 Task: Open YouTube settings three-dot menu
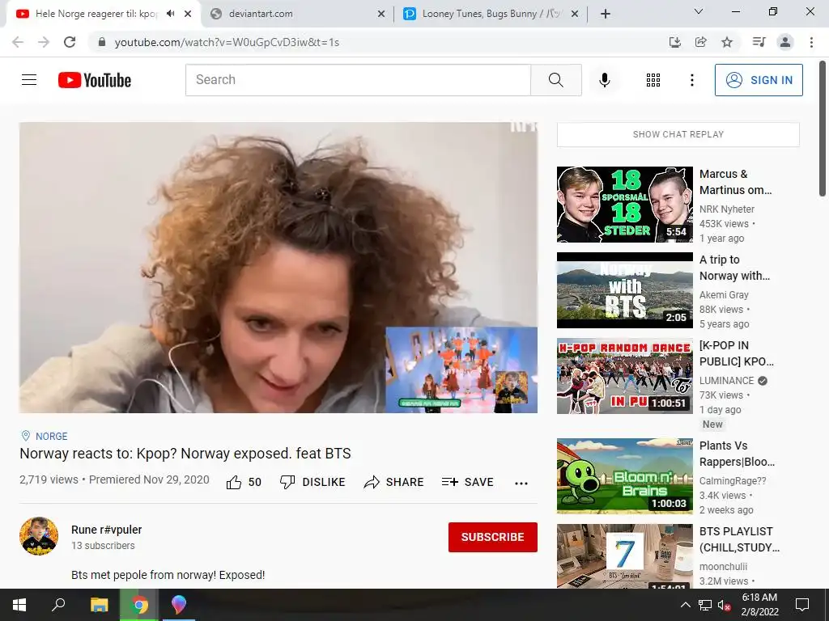click(x=691, y=80)
